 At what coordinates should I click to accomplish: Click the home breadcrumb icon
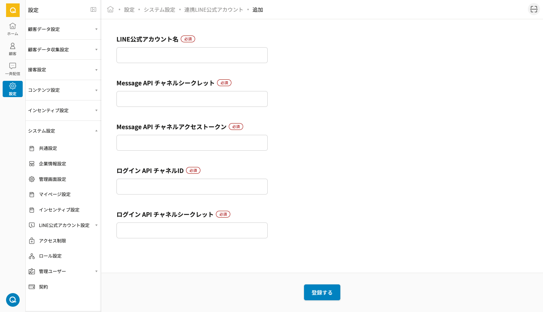110,9
